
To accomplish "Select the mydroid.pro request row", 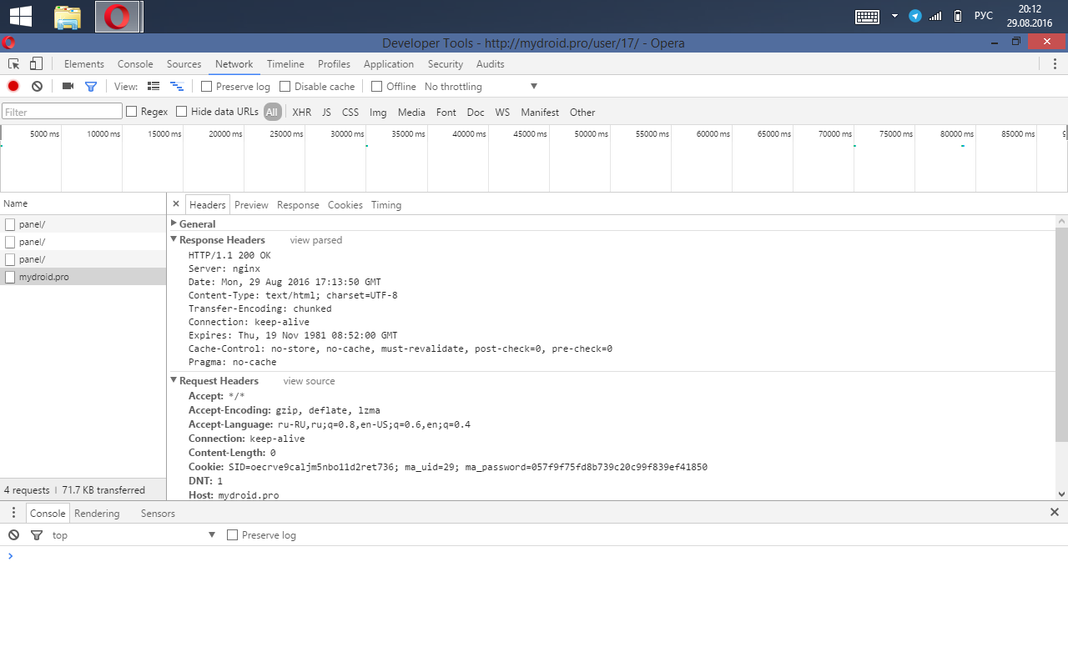I will point(44,277).
